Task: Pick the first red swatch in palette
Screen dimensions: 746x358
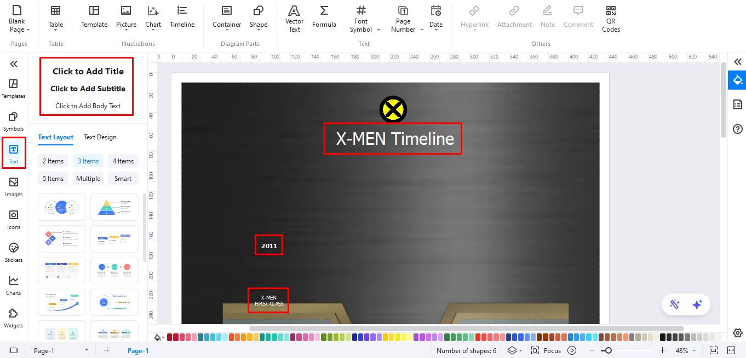Action: [x=170, y=337]
